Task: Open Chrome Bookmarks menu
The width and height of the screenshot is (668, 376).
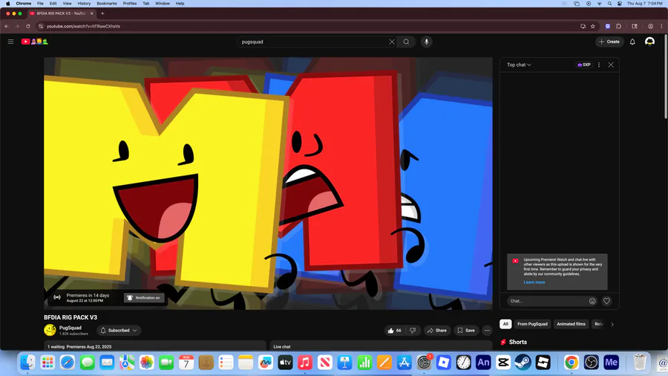Action: 106,4
